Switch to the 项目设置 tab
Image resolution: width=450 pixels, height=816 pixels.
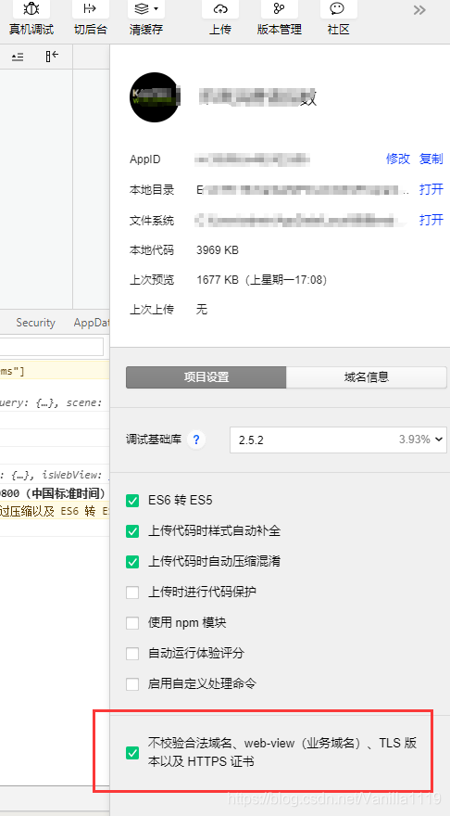[206, 377]
